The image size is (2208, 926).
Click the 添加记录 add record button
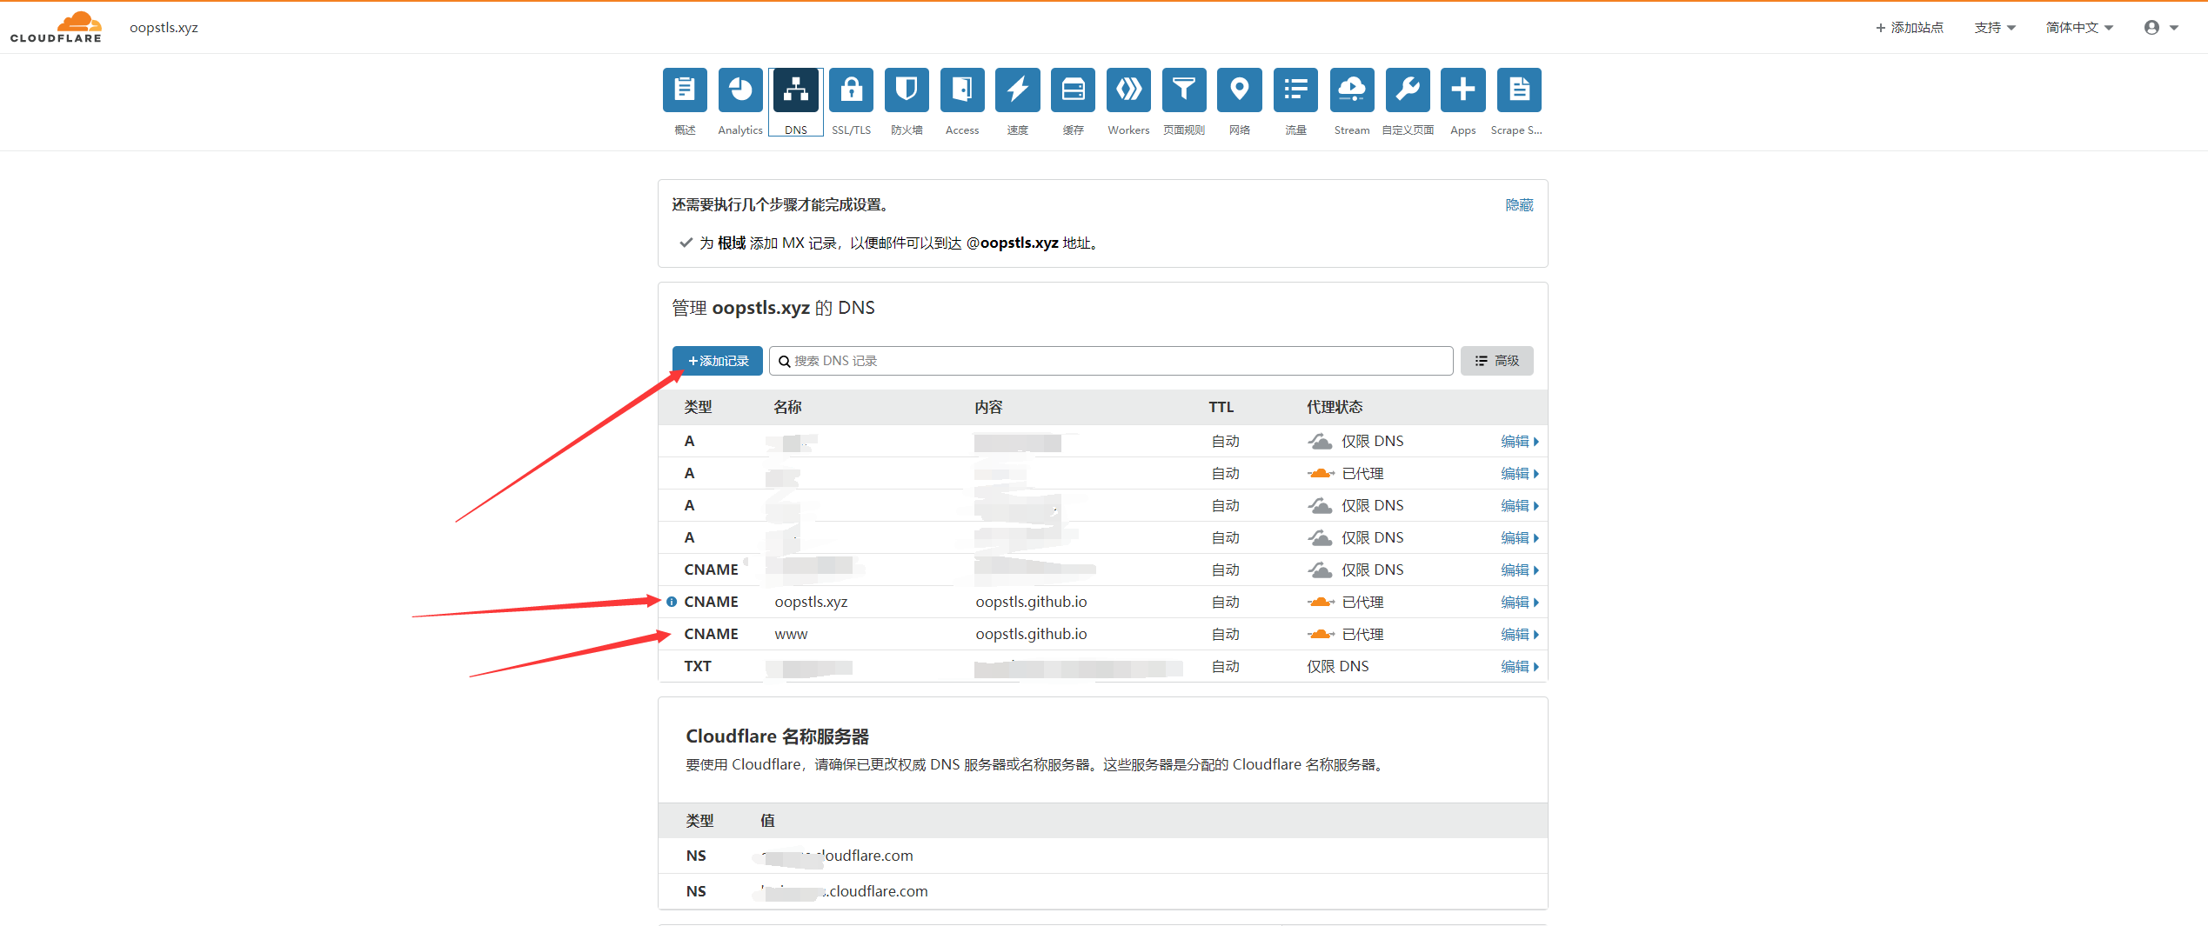[718, 361]
